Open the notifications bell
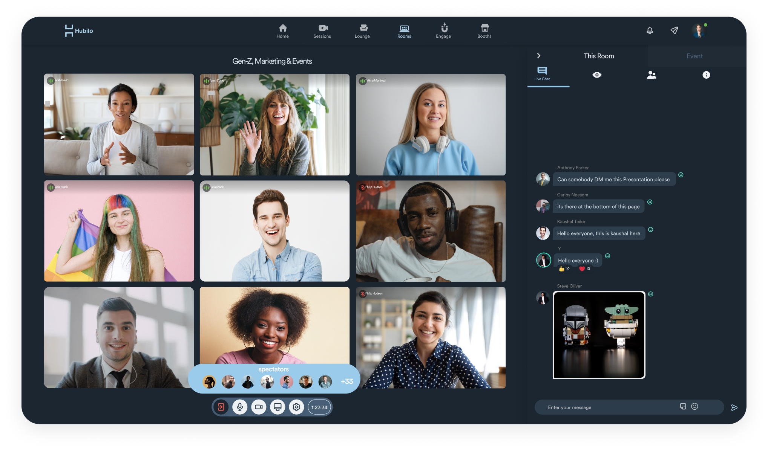The image size is (768, 450). (650, 31)
